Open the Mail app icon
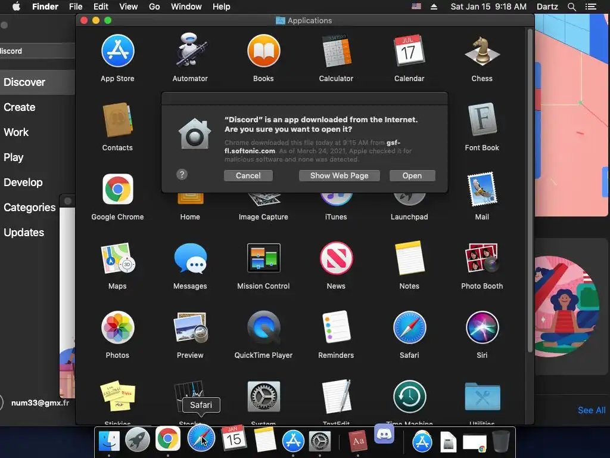Viewport: 610px width, 458px height. coord(482,189)
